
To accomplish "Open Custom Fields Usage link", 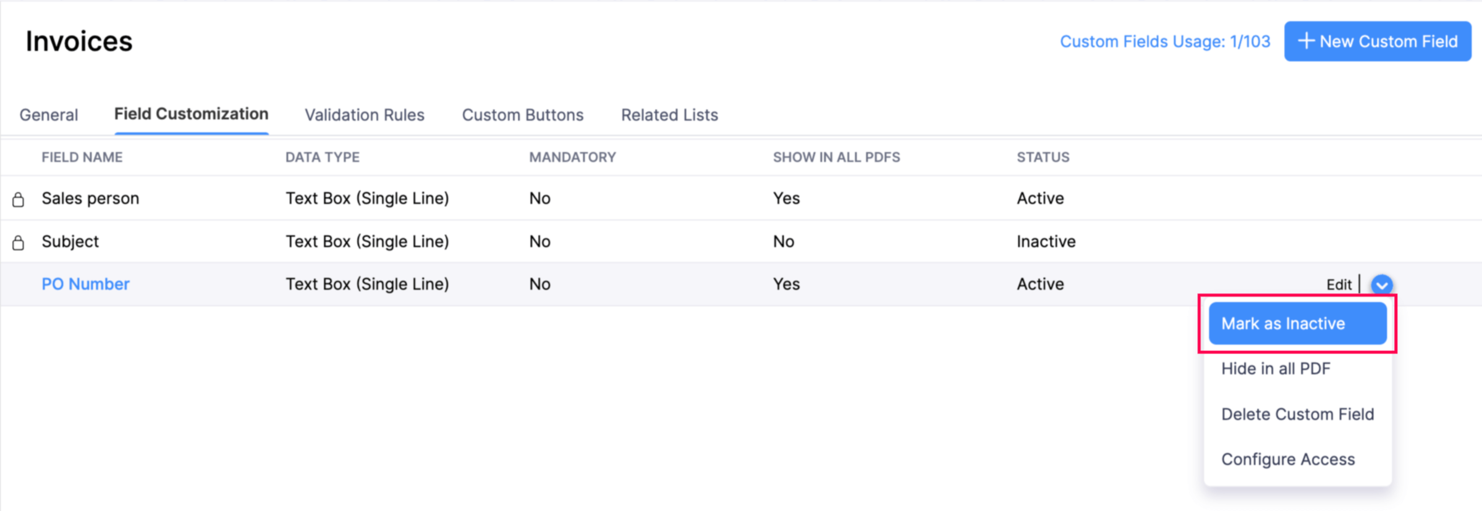I will [x=1164, y=41].
